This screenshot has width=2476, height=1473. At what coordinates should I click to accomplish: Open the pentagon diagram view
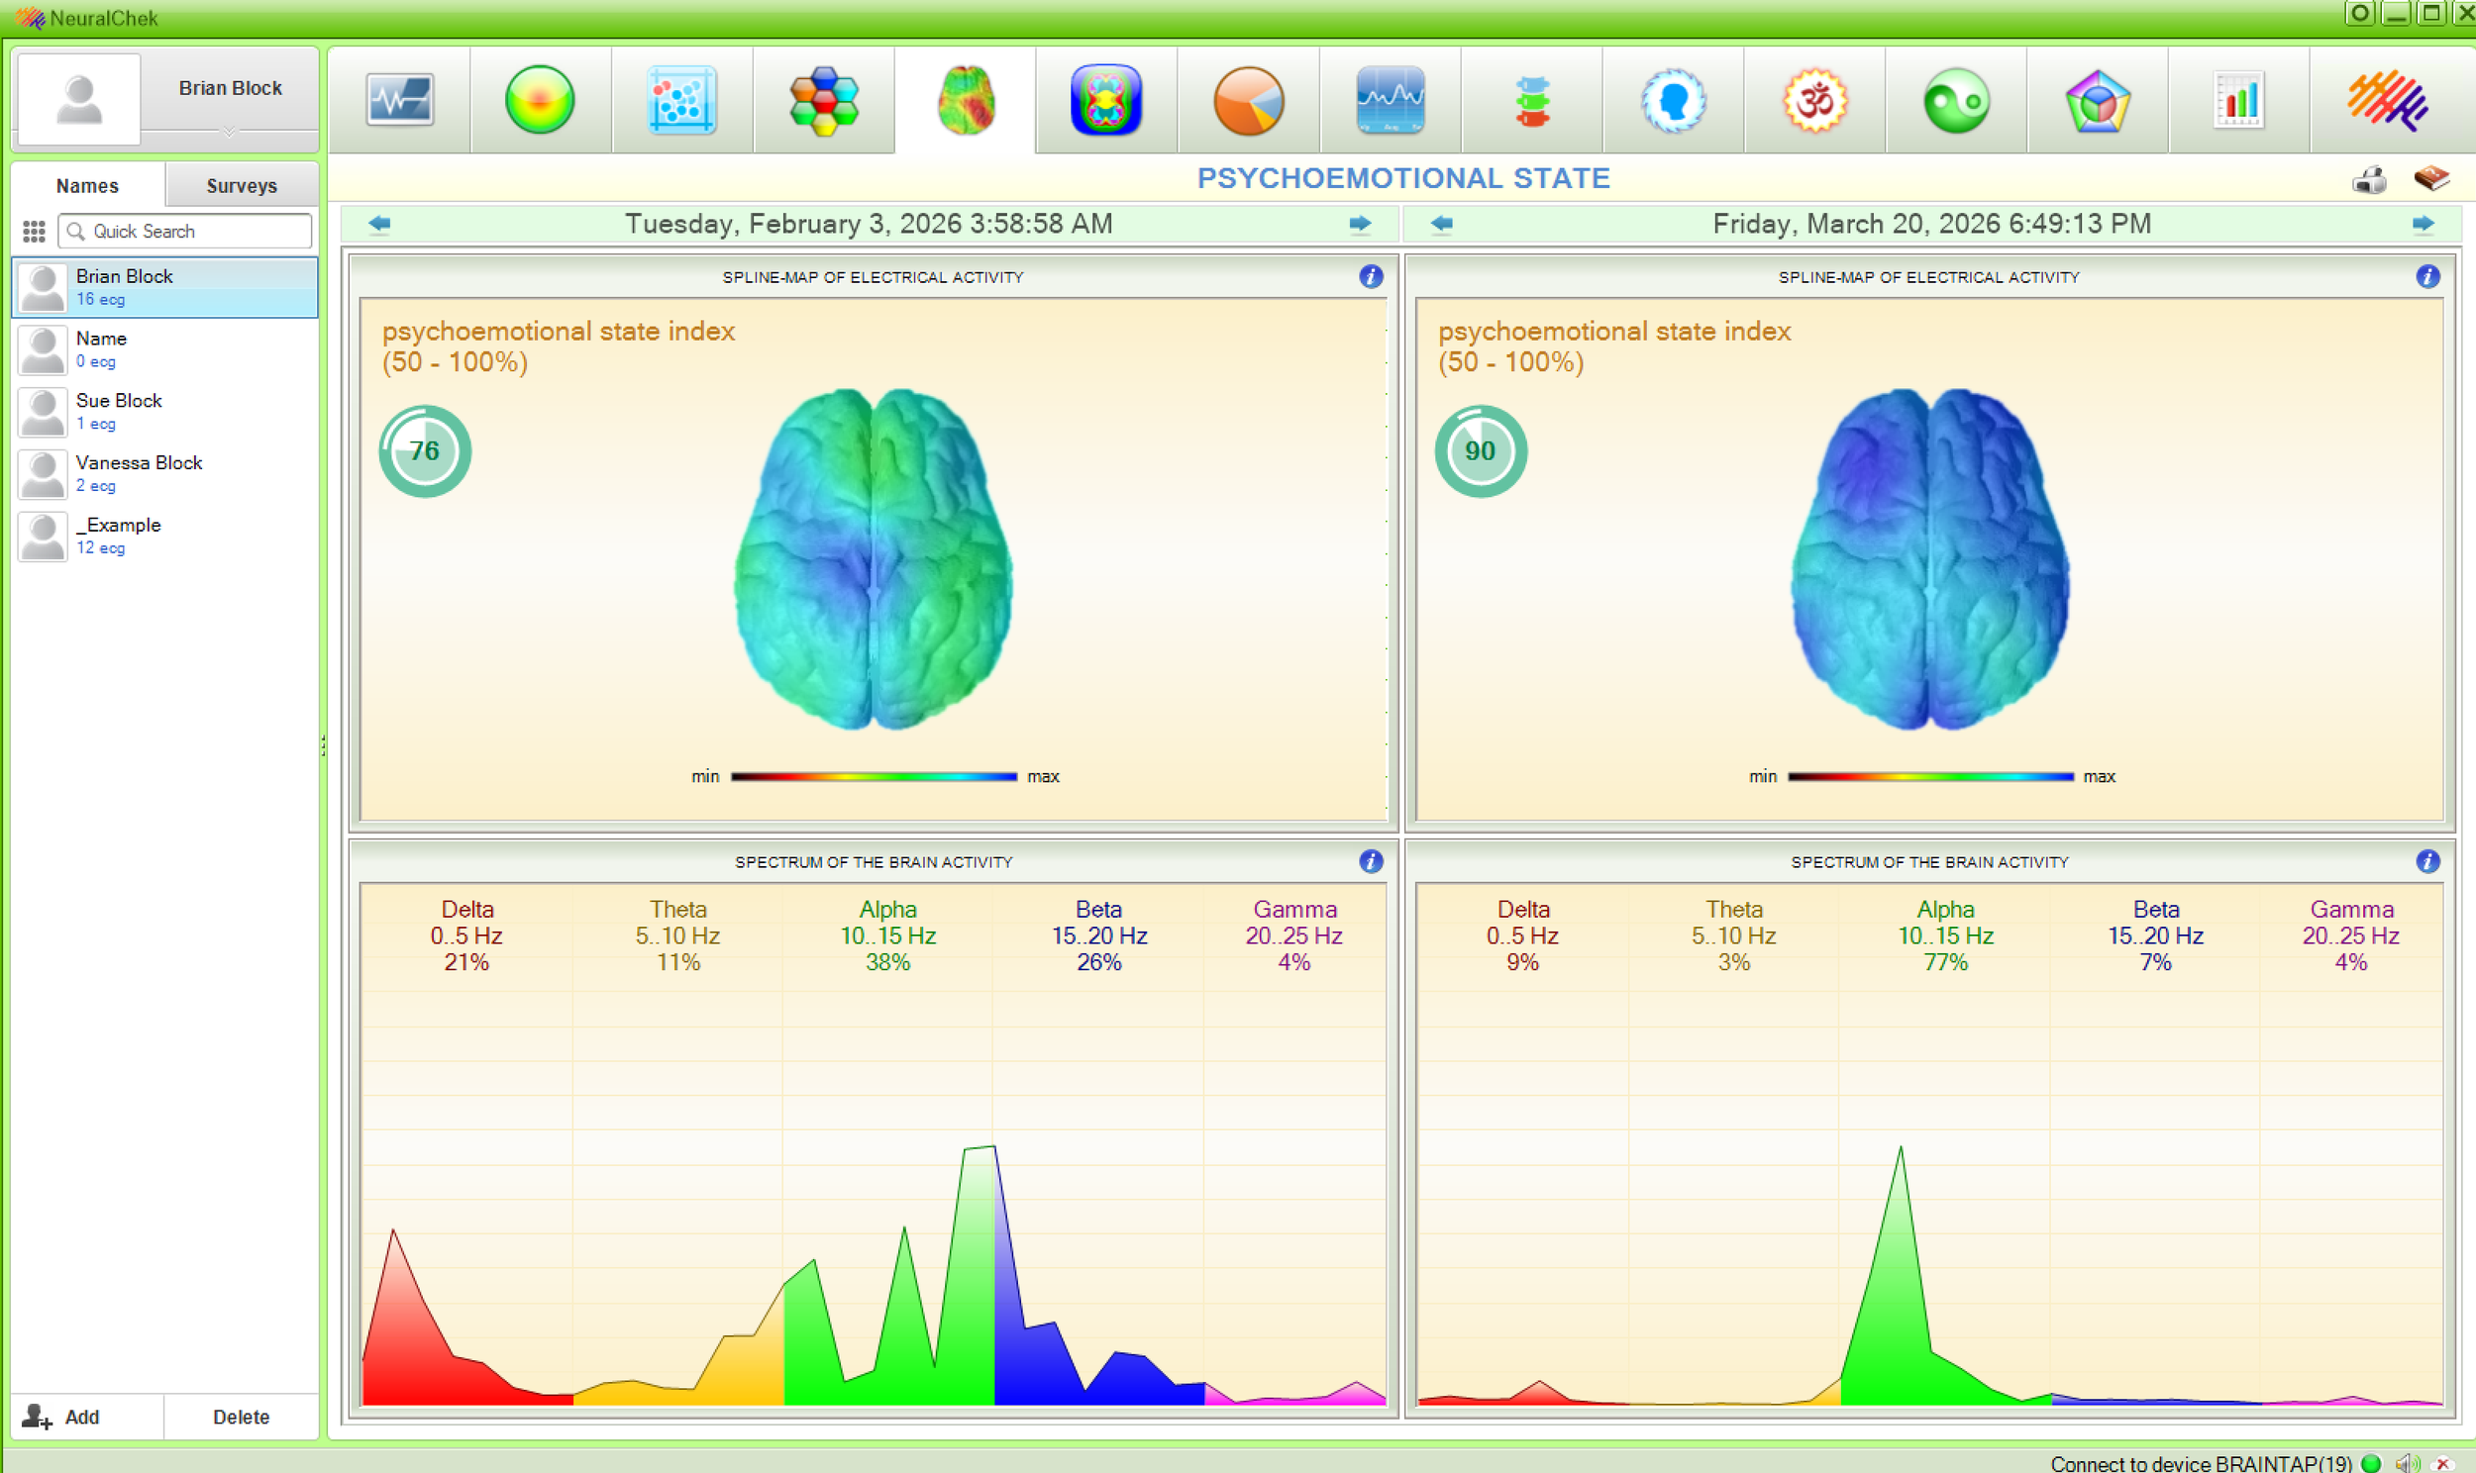click(x=2097, y=99)
